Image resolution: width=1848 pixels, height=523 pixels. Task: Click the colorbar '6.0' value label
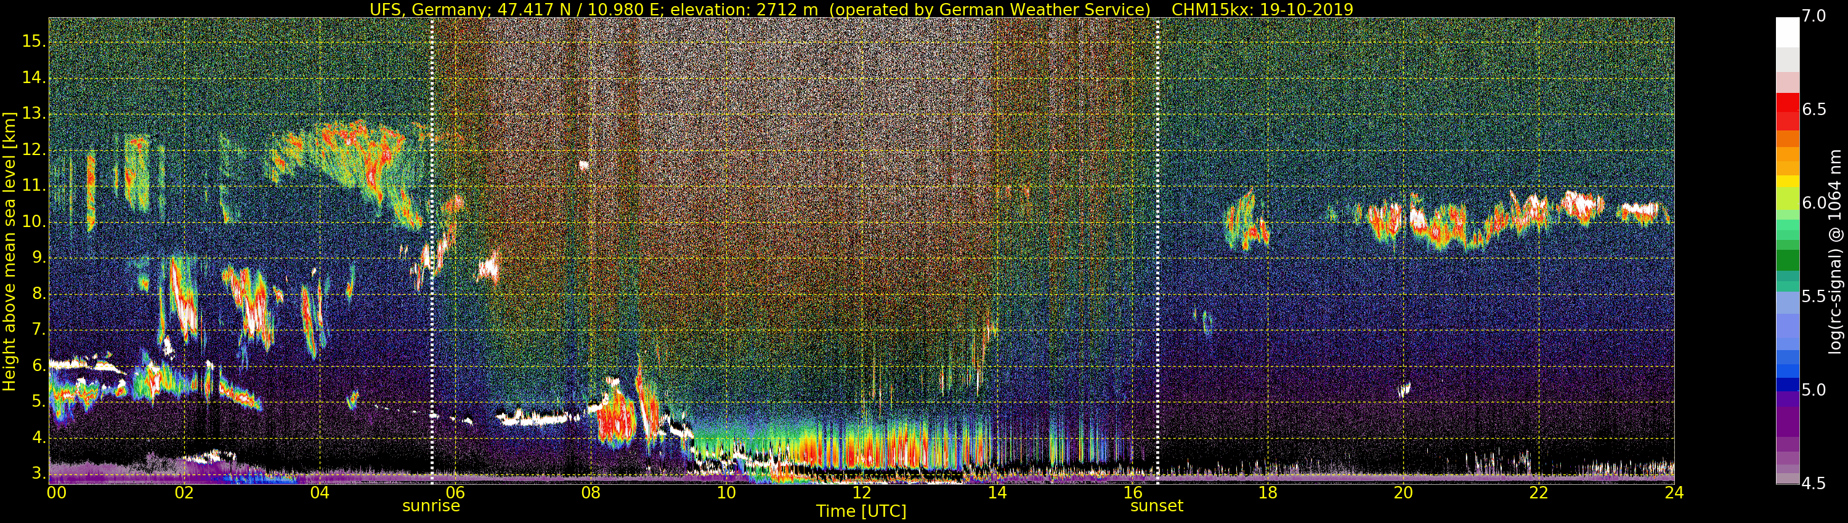click(1814, 204)
